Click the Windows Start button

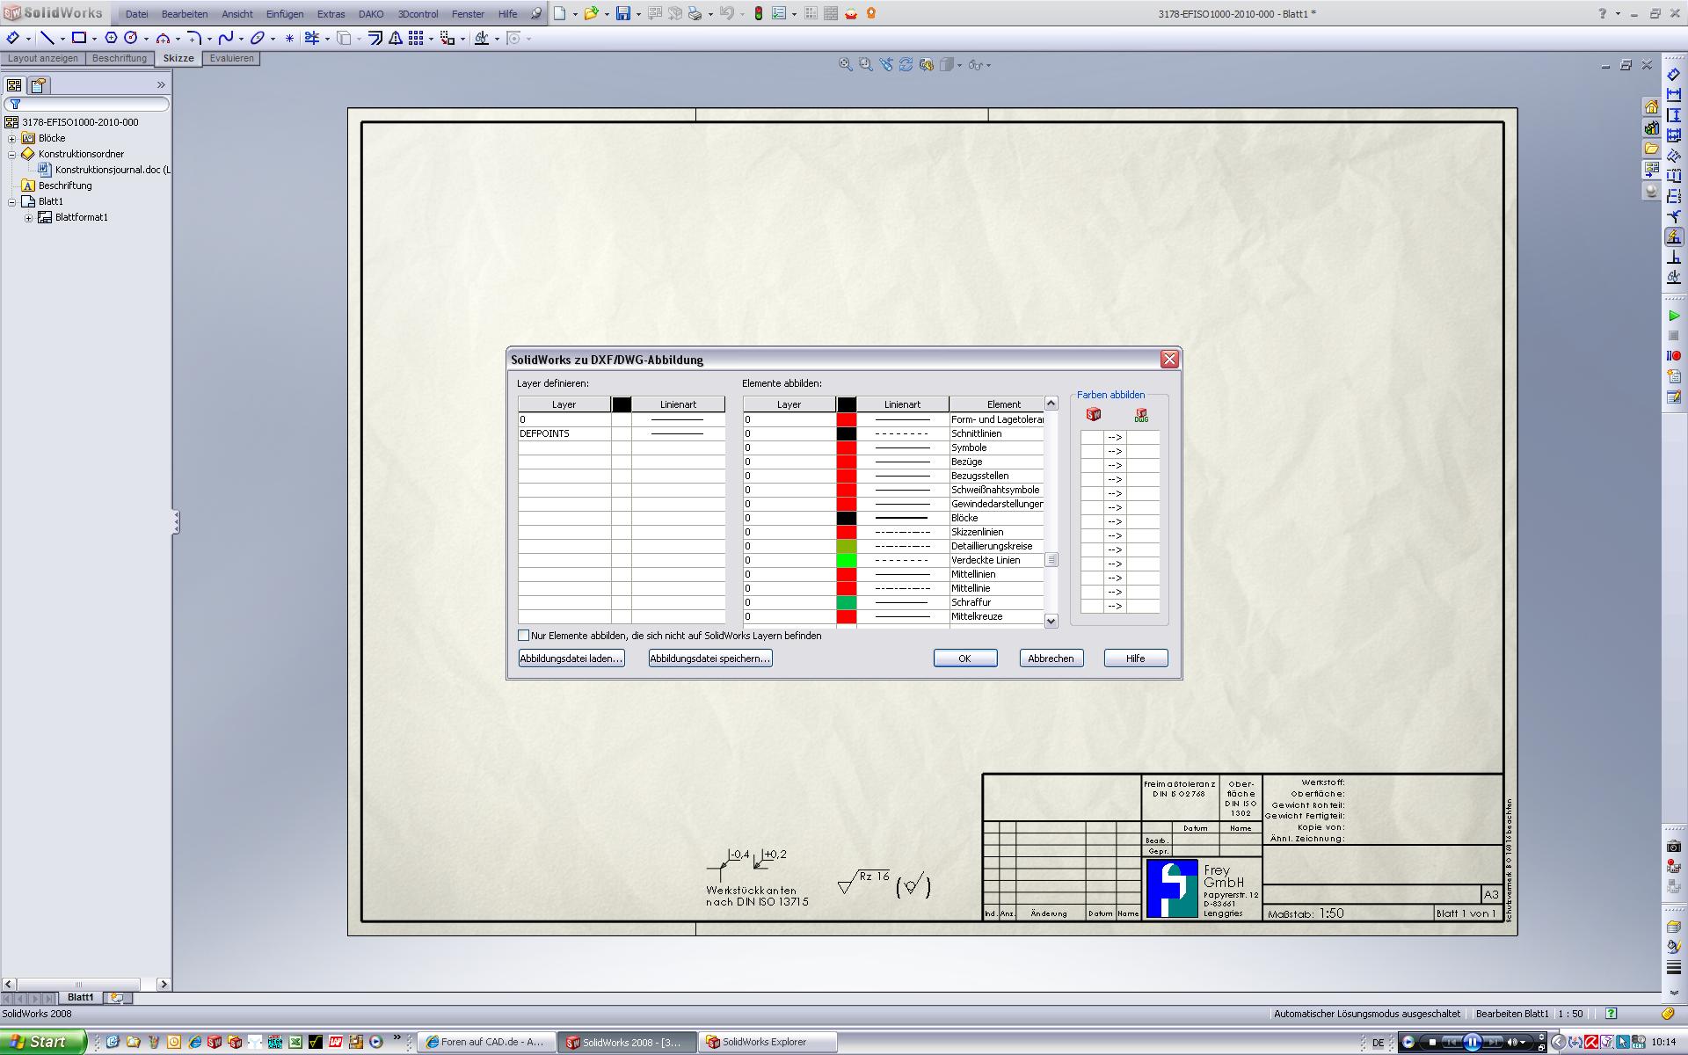(43, 1042)
